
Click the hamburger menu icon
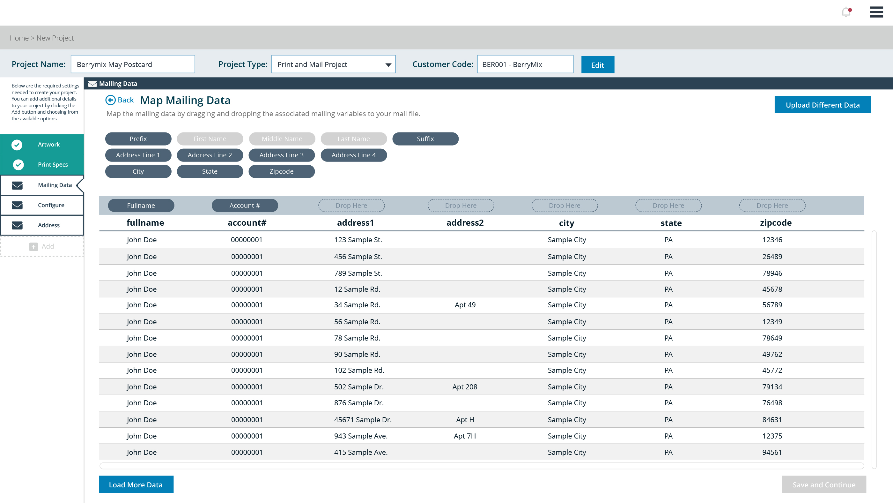point(877,12)
